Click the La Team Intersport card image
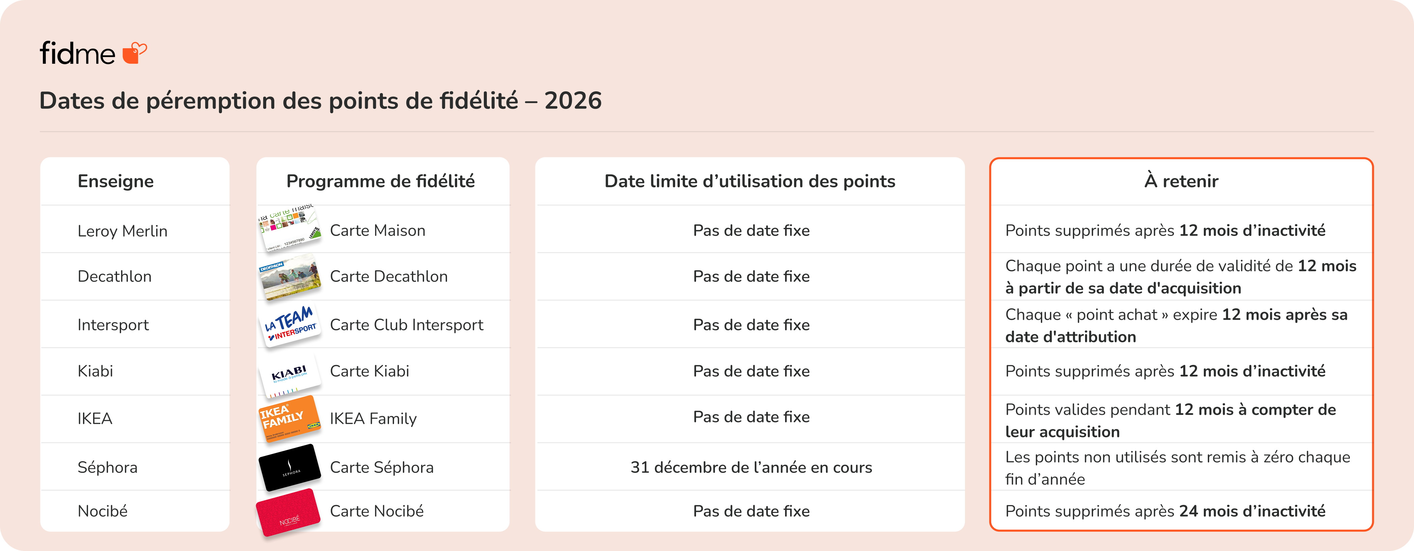Viewport: 1414px width, 551px height. [289, 325]
